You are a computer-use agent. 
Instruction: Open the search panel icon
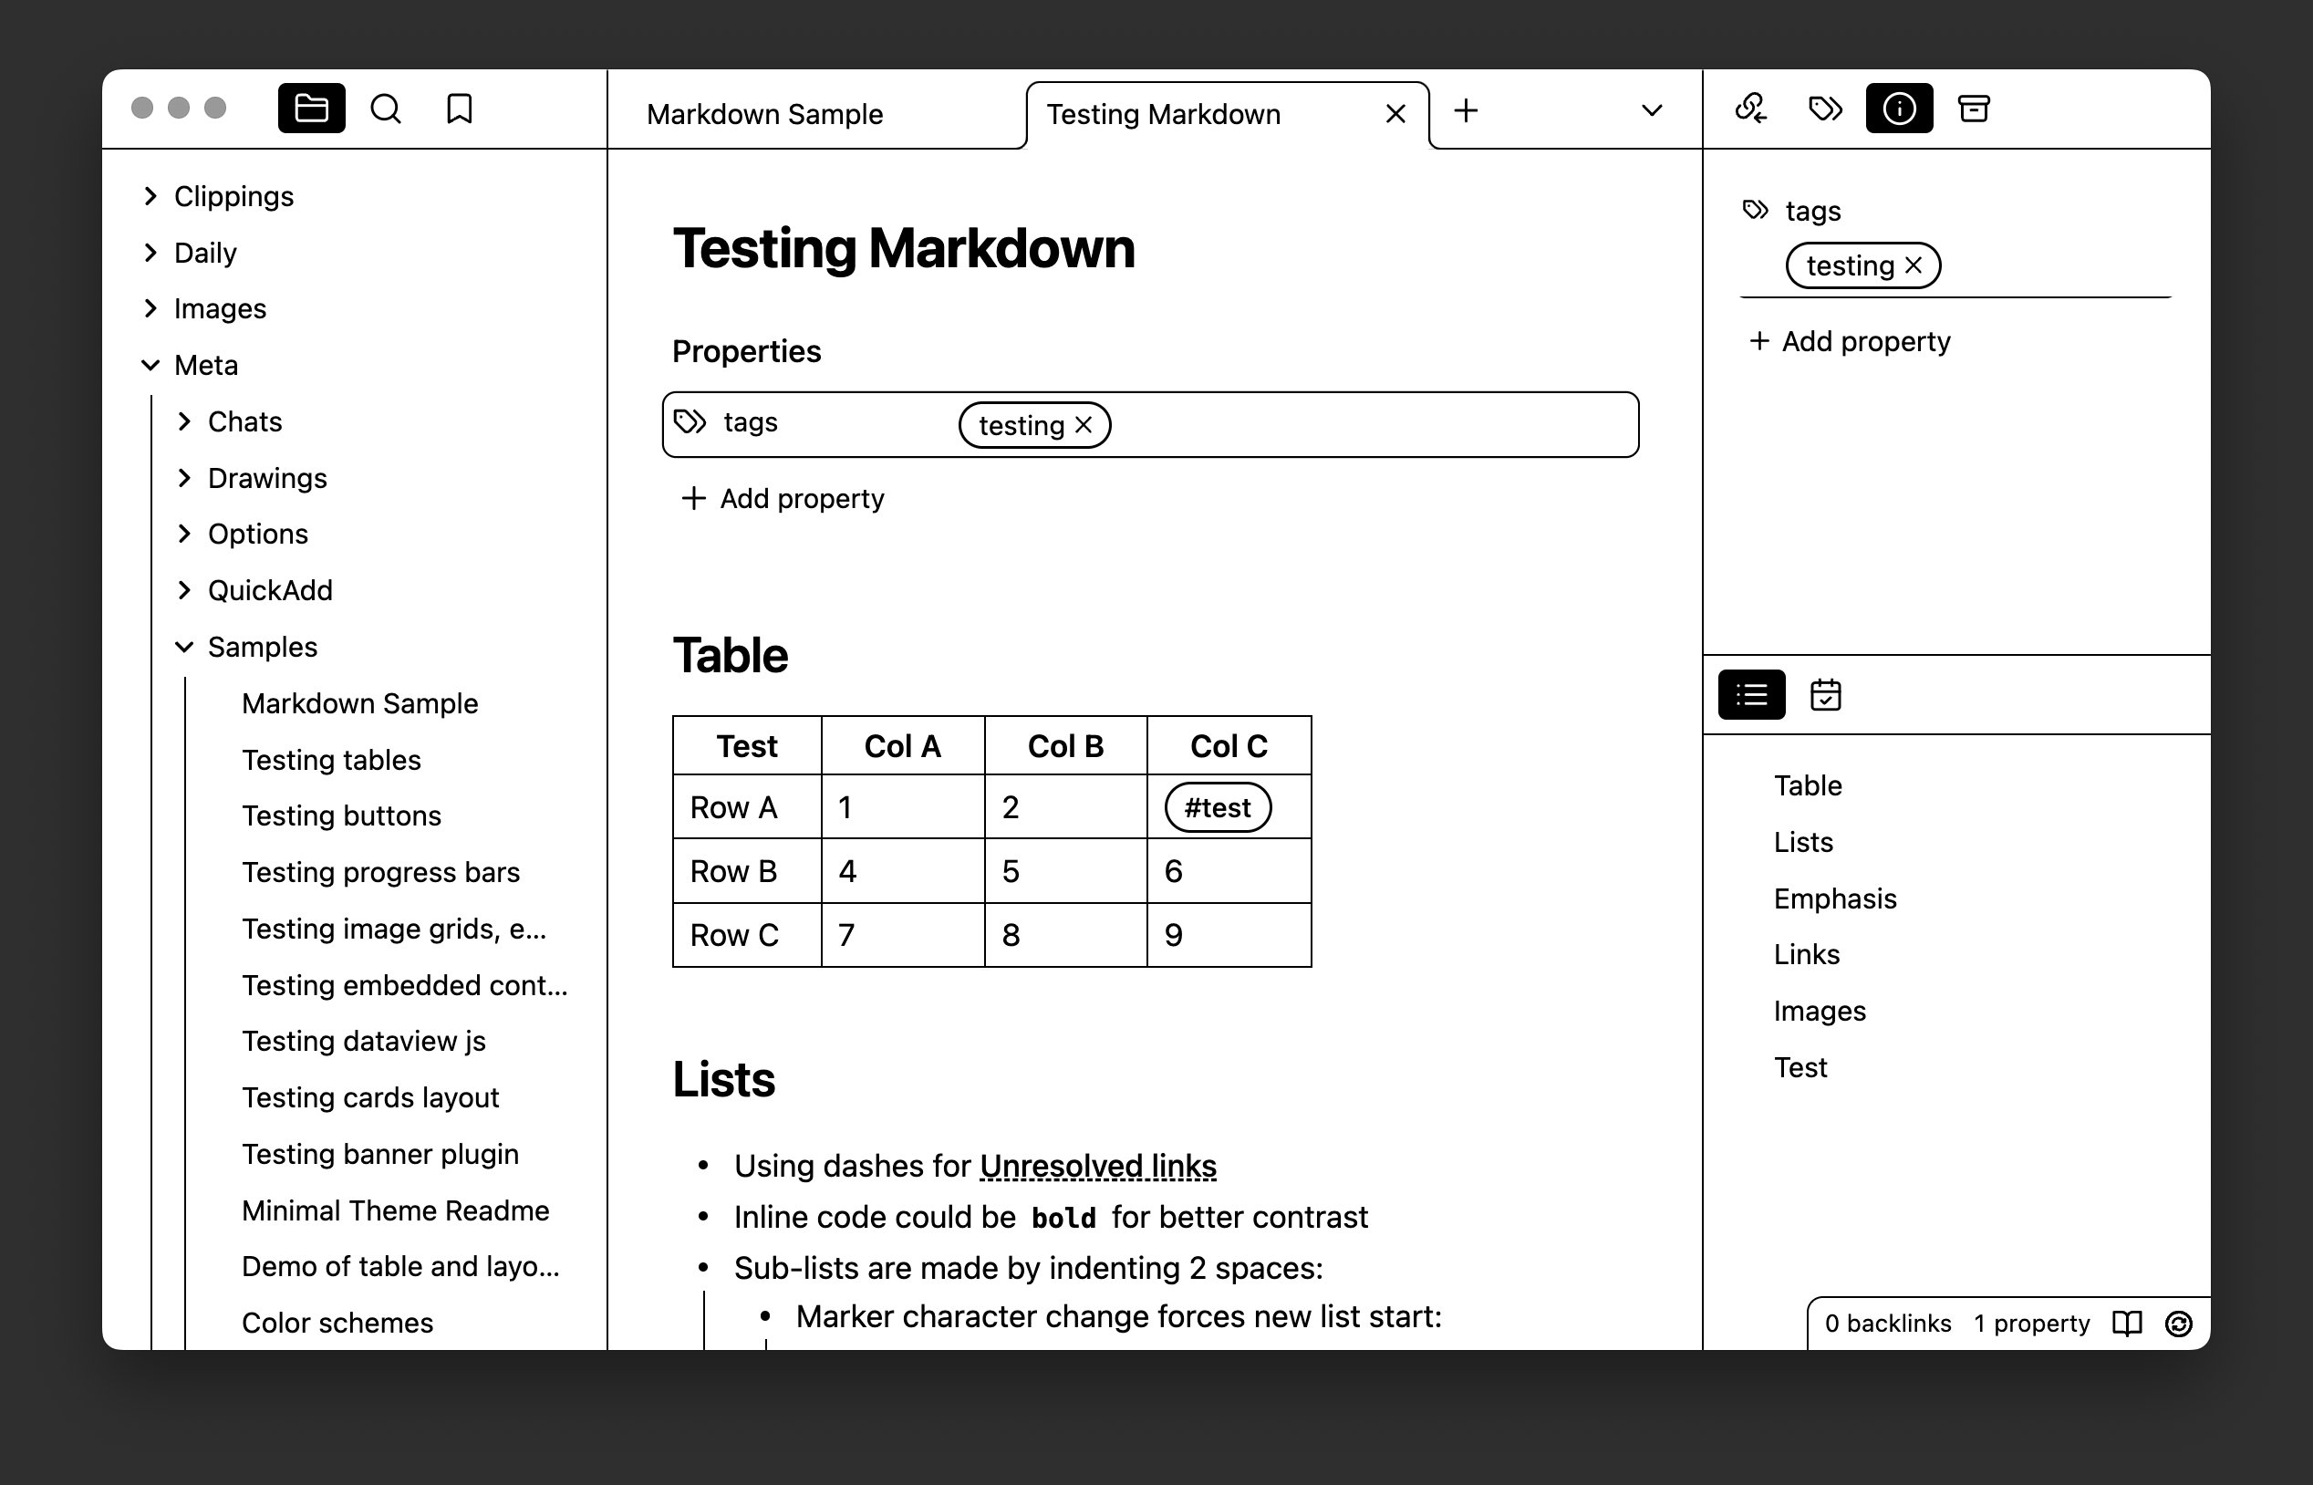pos(386,109)
